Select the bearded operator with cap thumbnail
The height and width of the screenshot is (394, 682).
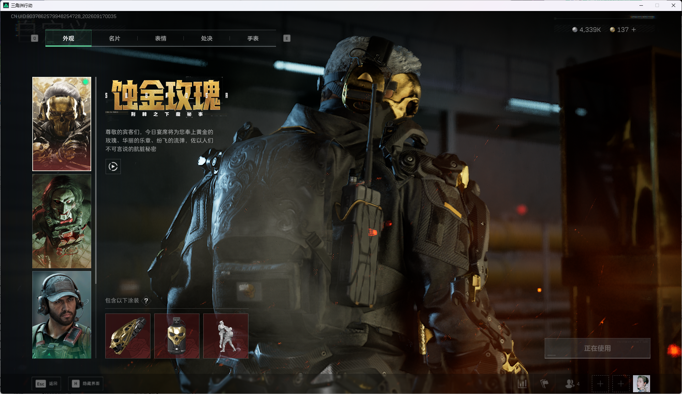coord(62,315)
